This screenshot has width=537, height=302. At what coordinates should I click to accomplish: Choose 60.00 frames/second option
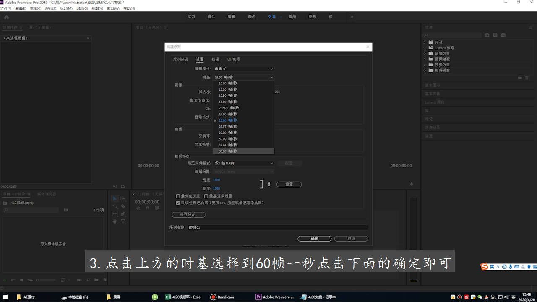coord(244,151)
